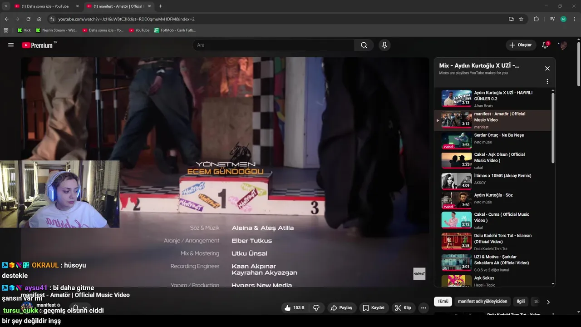Open Kick bookmark

coord(24,30)
